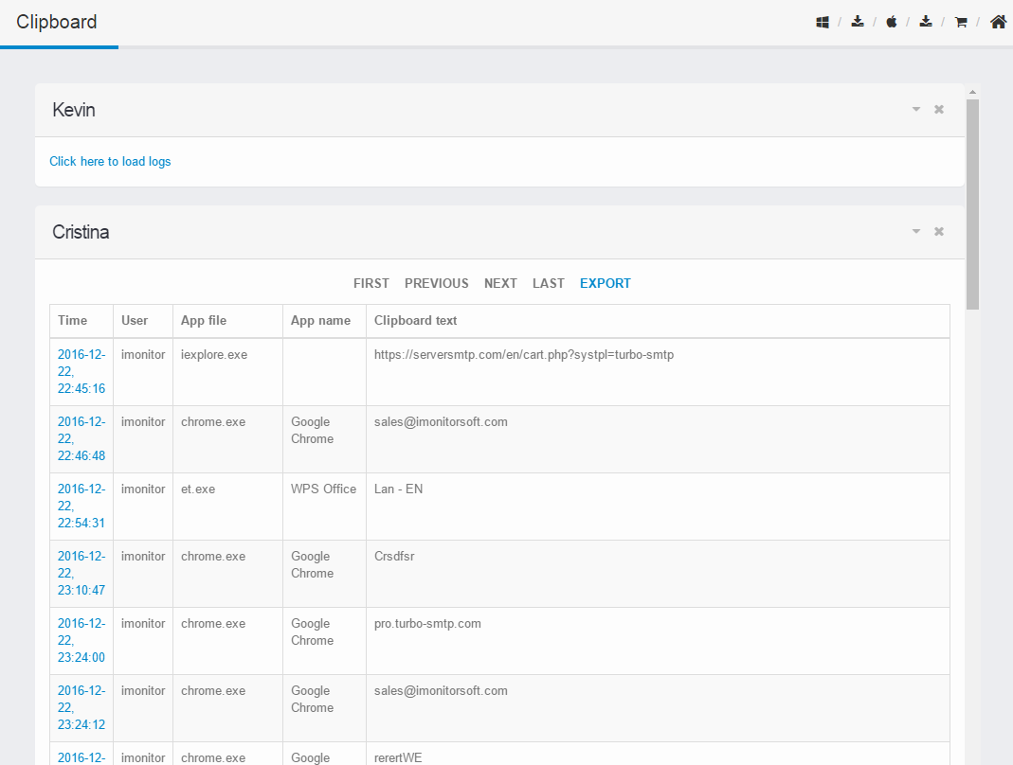Open log entry timestamped 22:54:31

81,506
